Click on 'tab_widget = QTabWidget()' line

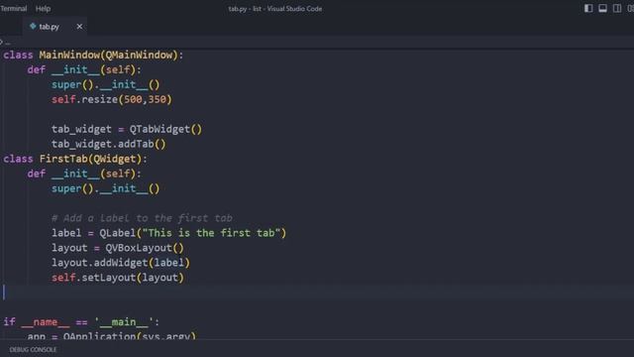[127, 129]
